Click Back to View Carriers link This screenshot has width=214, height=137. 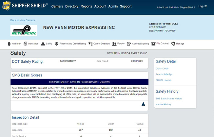click(x=23, y=20)
